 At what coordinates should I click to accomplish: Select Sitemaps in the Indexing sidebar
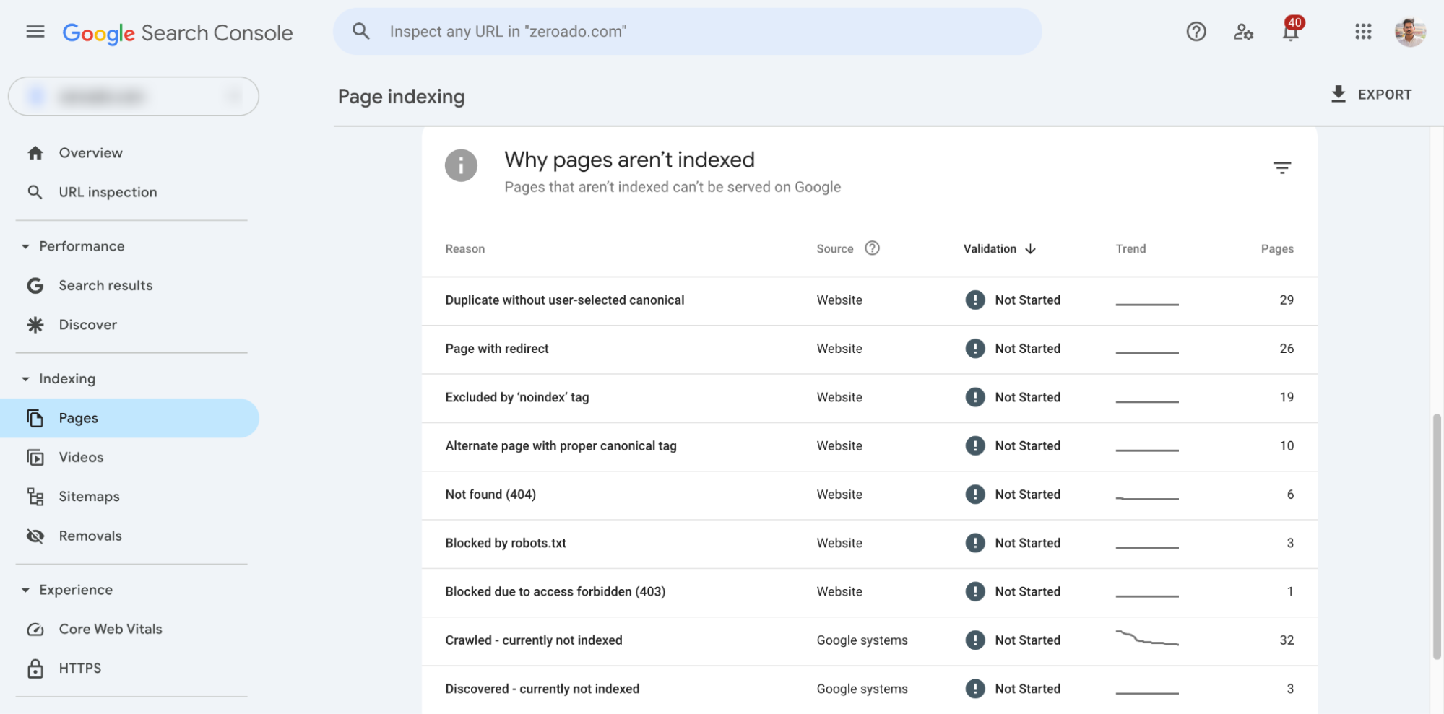[x=89, y=496]
